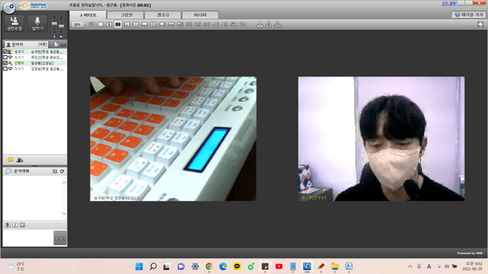Viewport: 488px width, 274px height.
Task: Switch to the 미디어 media tab
Action: [x=200, y=15]
